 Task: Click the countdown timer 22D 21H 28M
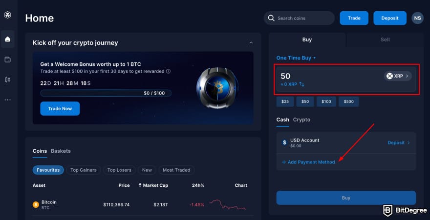click(65, 83)
